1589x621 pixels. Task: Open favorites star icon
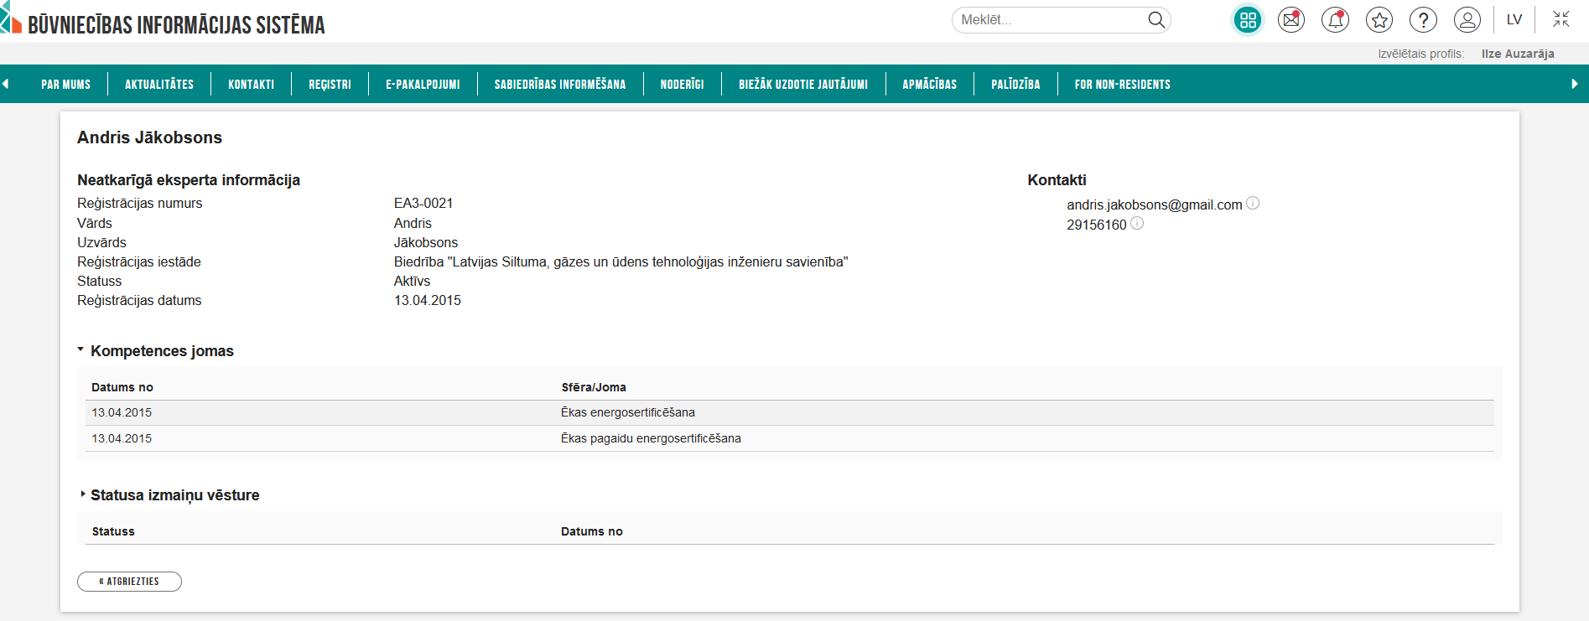point(1379,20)
